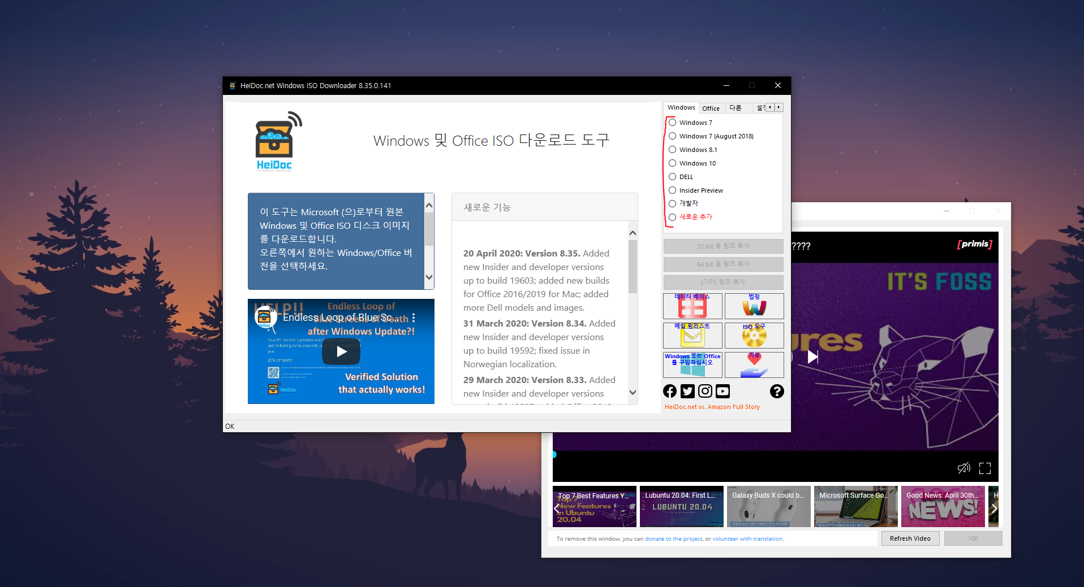Play the It's FOSS video in ad window
The image size is (1084, 587).
[x=812, y=356]
